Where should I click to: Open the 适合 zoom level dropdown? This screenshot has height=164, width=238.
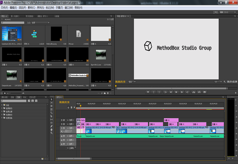pyautogui.click(x=132, y=82)
